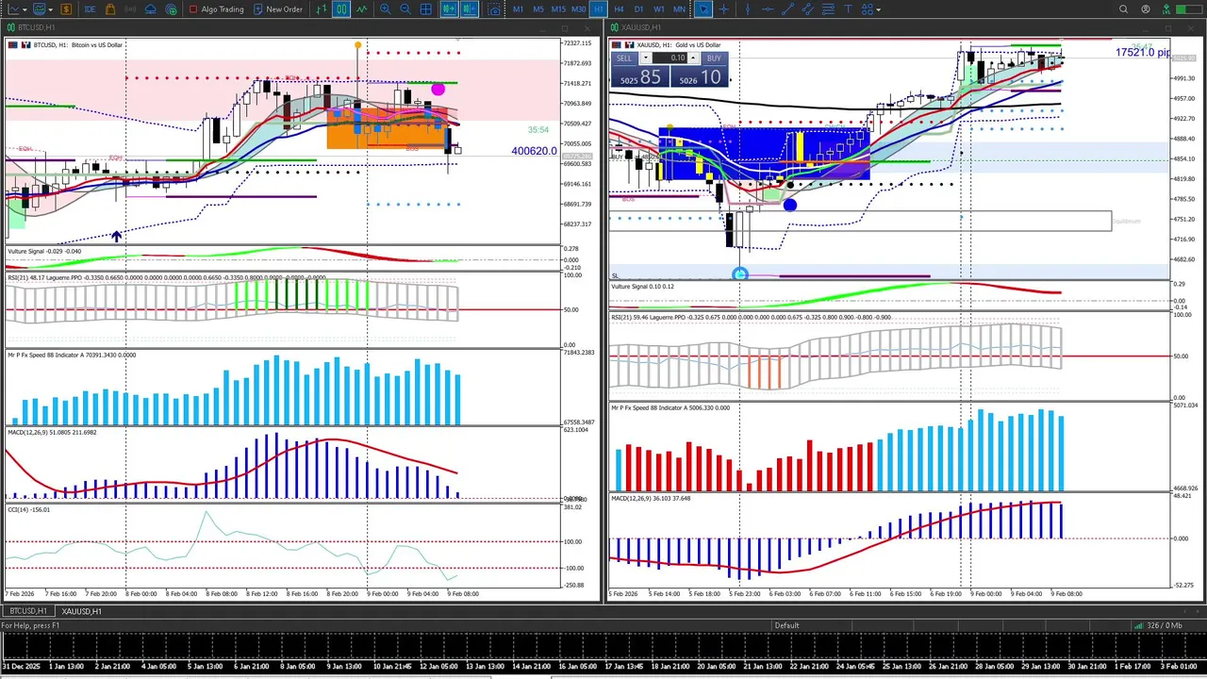
Task: Tile chart windows with grid icon
Action: [x=426, y=9]
